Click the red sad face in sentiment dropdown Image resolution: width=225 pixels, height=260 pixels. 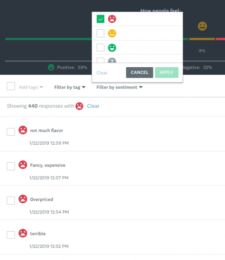click(112, 19)
